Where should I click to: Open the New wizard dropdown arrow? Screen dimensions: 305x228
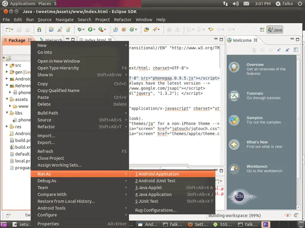(12, 30)
